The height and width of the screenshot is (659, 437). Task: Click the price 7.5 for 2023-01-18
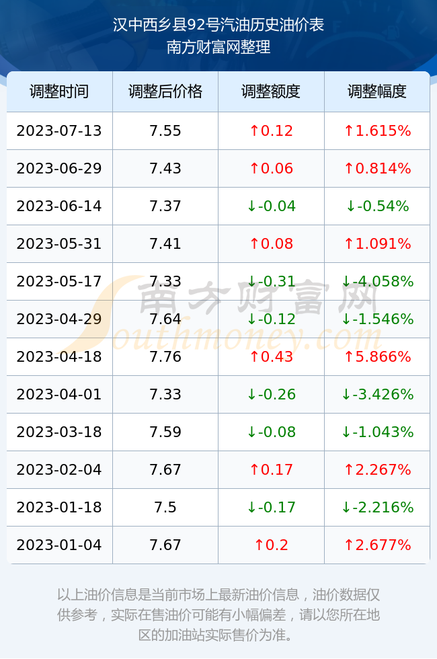tap(165, 507)
